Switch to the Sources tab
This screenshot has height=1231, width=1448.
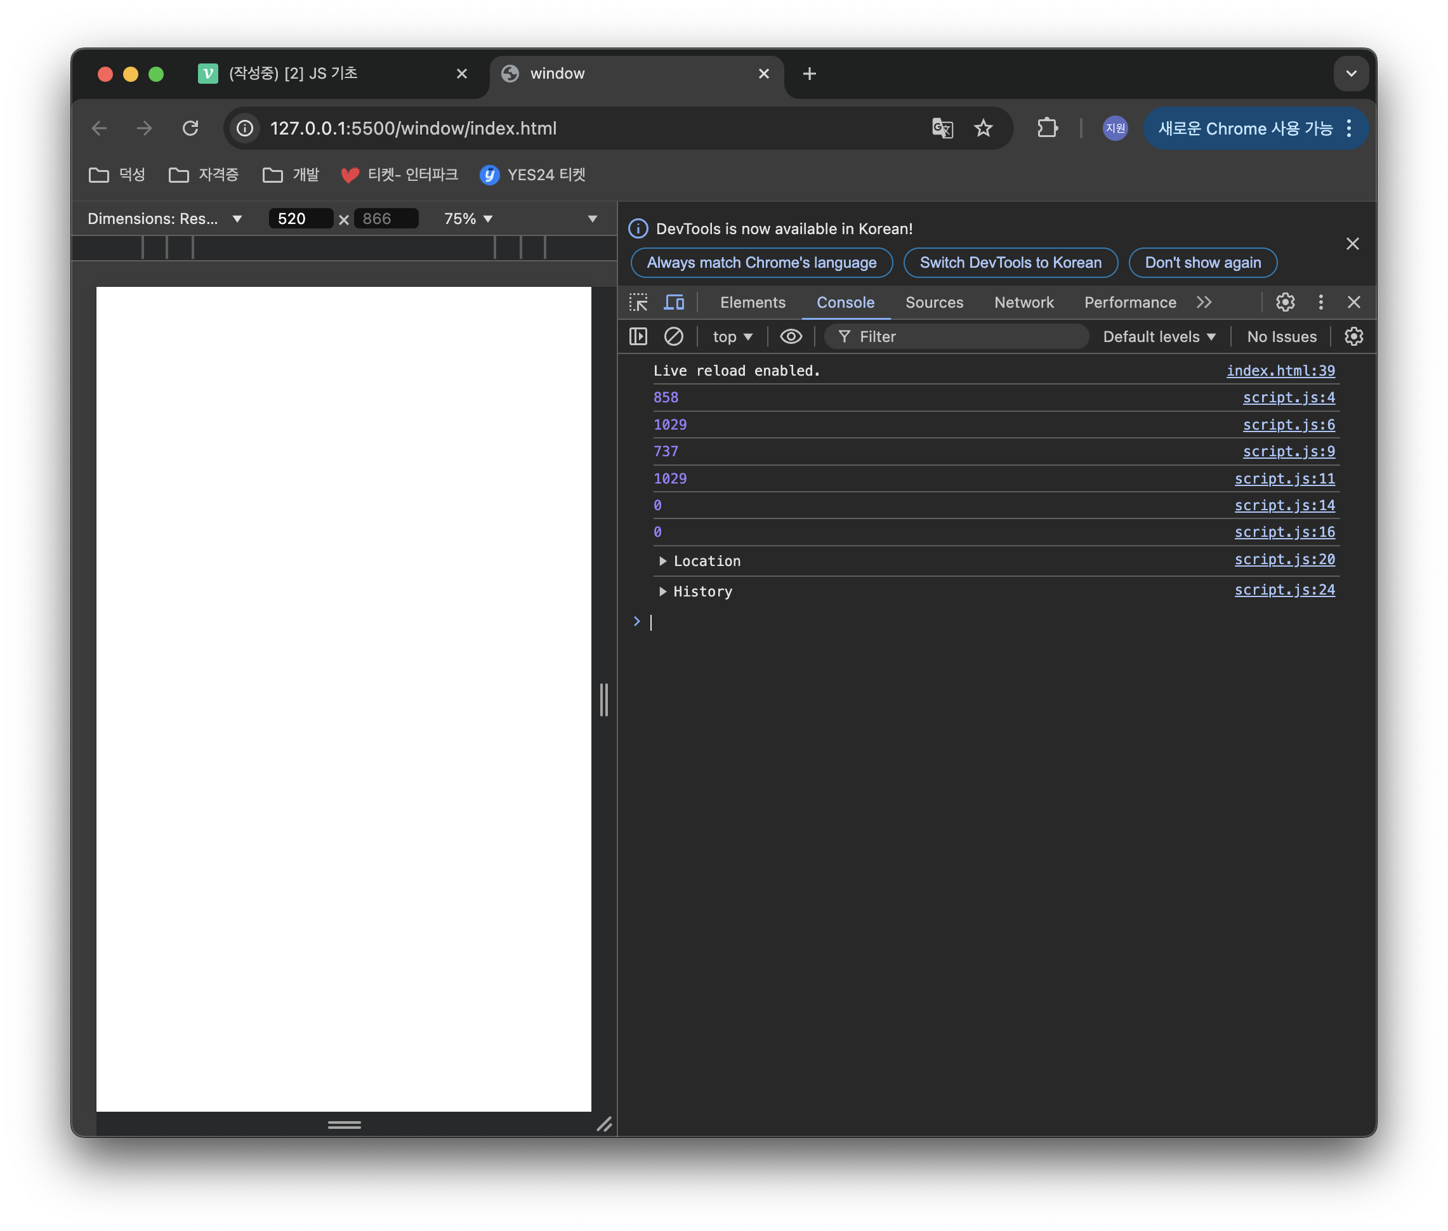(x=933, y=302)
